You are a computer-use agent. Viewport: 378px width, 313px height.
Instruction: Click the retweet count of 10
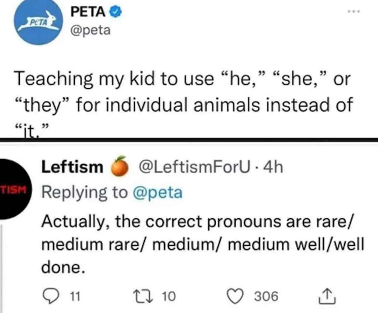click(169, 296)
